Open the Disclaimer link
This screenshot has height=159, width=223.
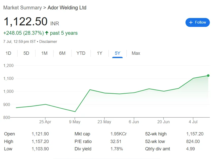pyautogui.click(x=48, y=42)
